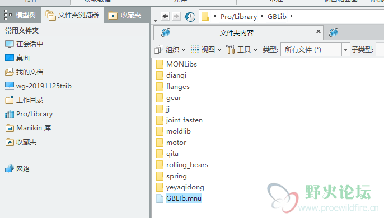Click the browser globe icon in second tab
384x218 pixels.
pos(334,32)
